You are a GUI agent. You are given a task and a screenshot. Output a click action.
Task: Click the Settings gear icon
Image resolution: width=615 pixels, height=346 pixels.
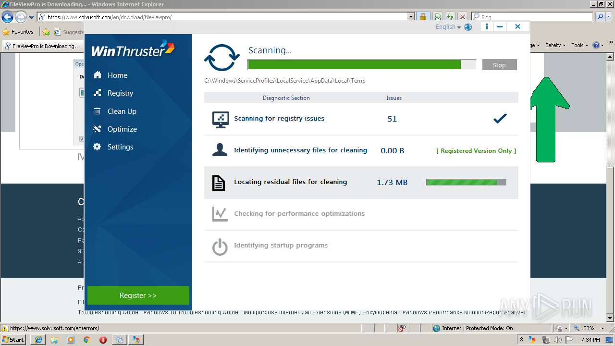click(98, 147)
